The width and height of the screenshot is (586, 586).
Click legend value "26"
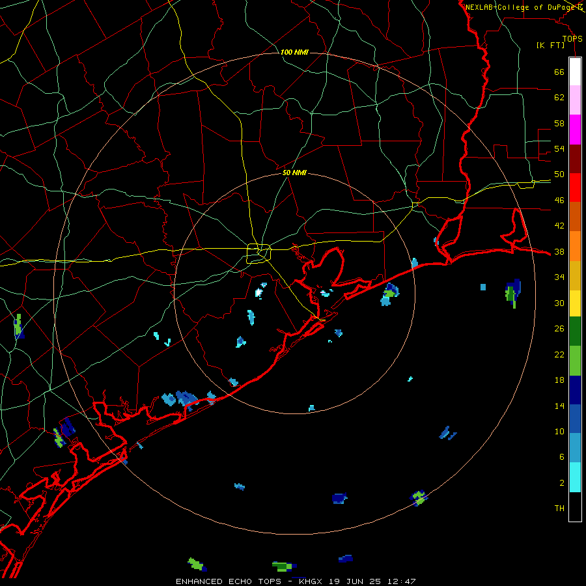point(559,329)
